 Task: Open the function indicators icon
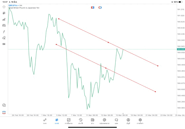coord(4,32)
